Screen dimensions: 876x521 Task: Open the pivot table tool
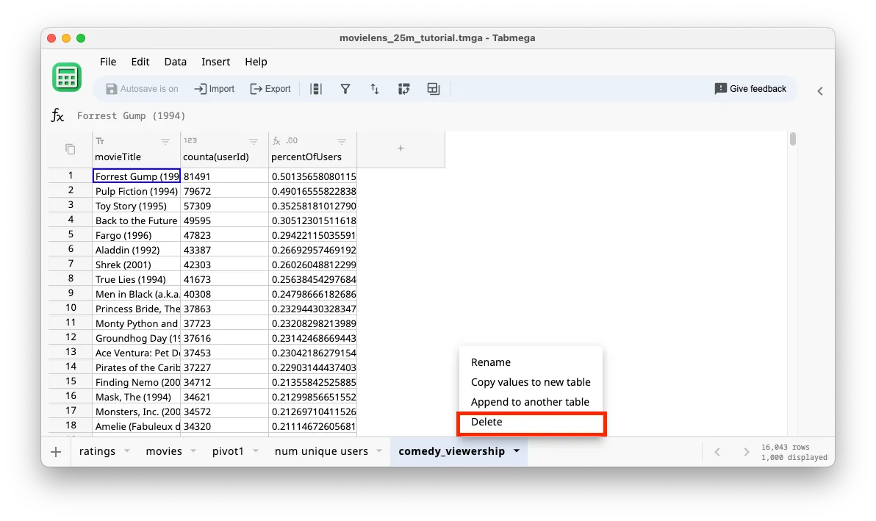[403, 88]
